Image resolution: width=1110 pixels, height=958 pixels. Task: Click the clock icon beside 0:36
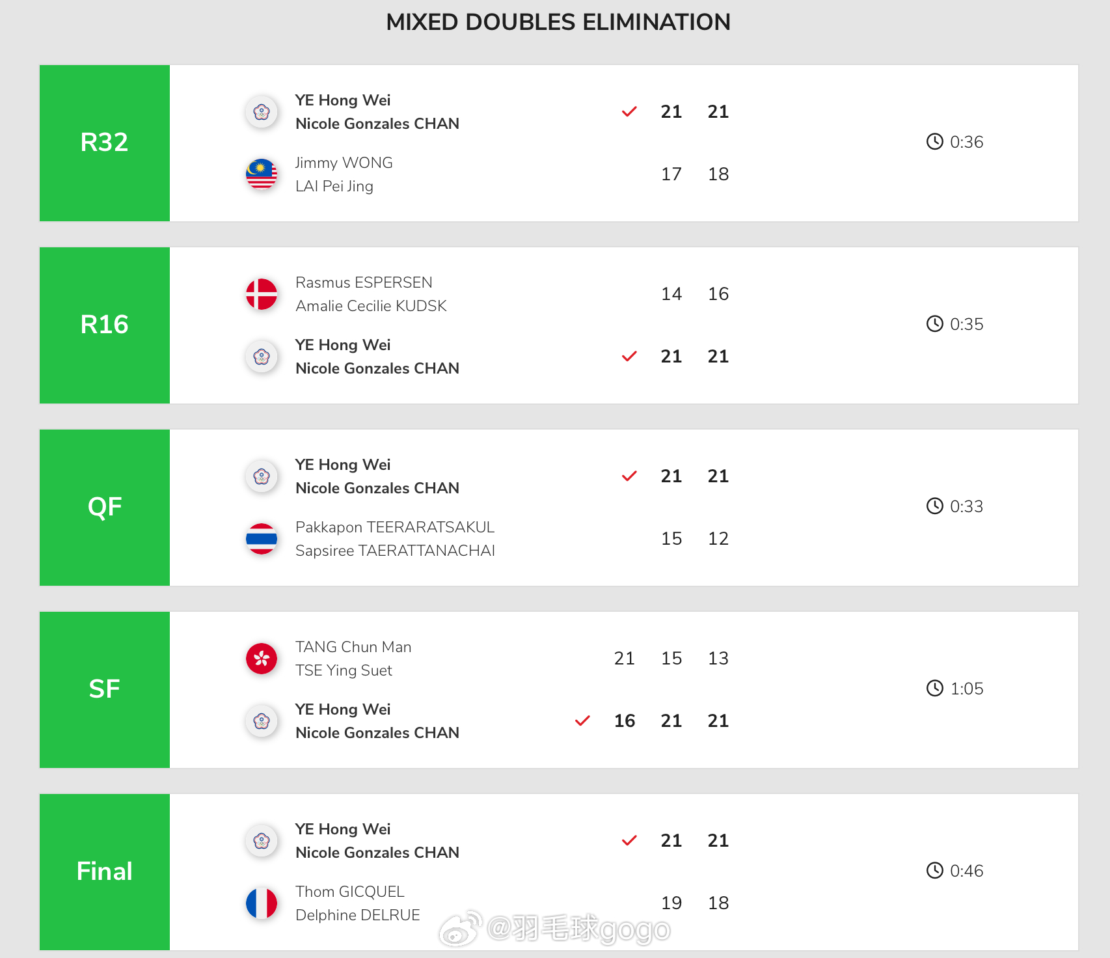934,142
